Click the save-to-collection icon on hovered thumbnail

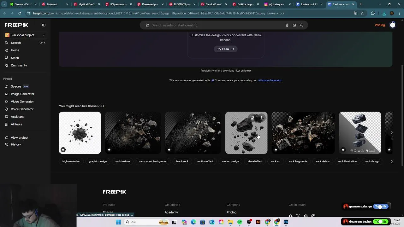[x=252, y=118]
